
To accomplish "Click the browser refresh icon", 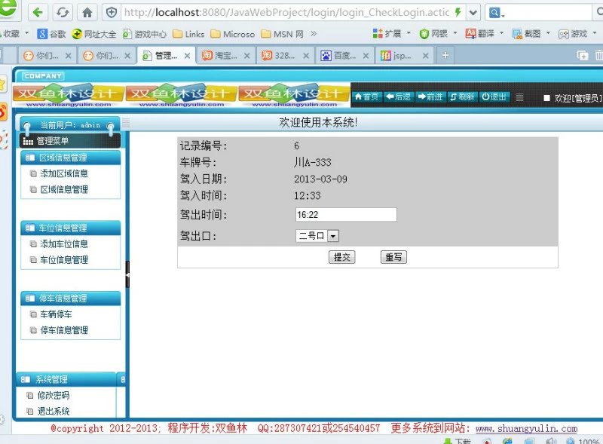I will (x=63, y=12).
